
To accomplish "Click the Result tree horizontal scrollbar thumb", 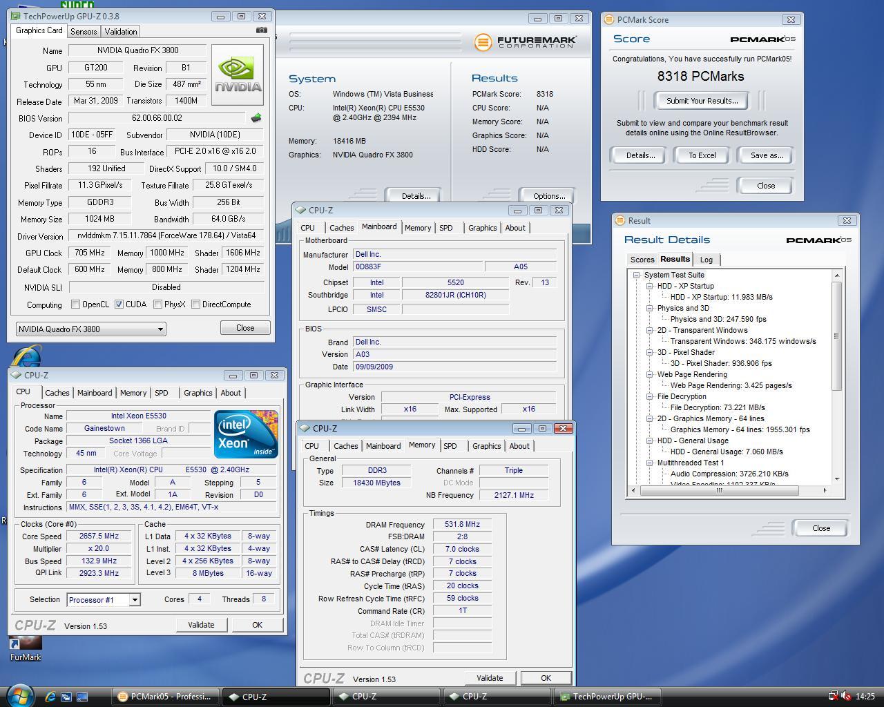I will 720,490.
